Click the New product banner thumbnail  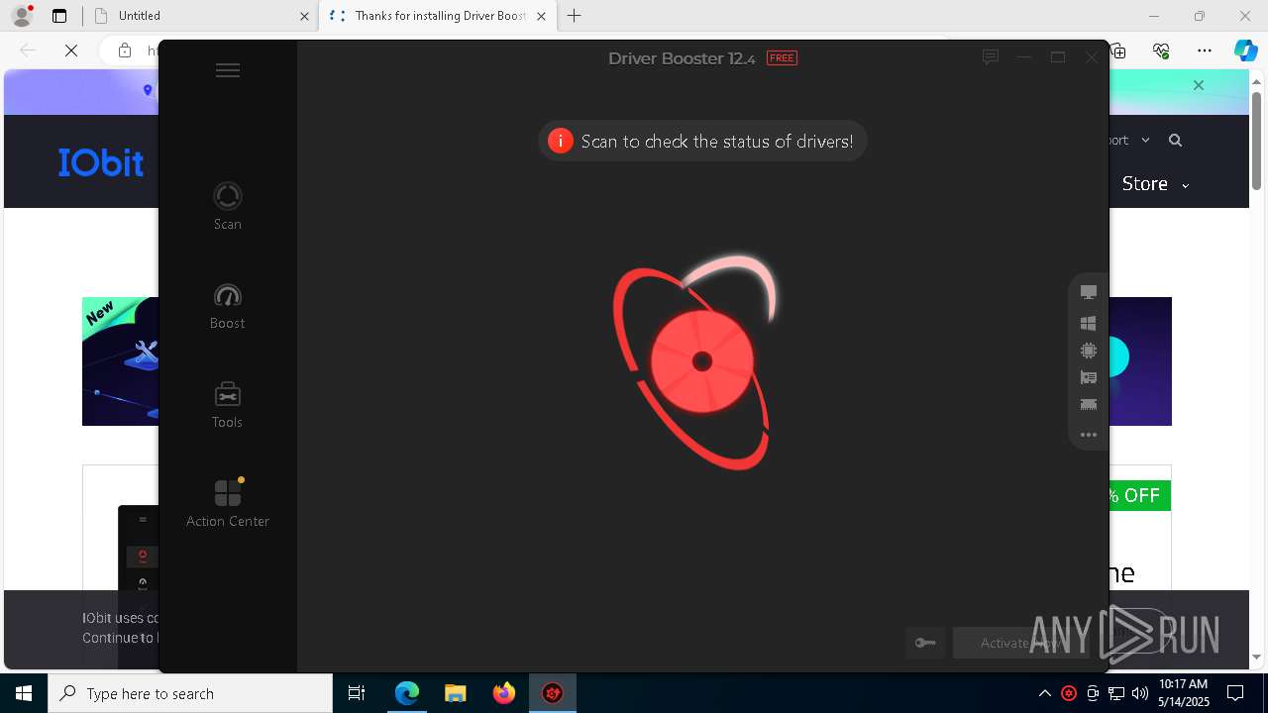(x=120, y=361)
